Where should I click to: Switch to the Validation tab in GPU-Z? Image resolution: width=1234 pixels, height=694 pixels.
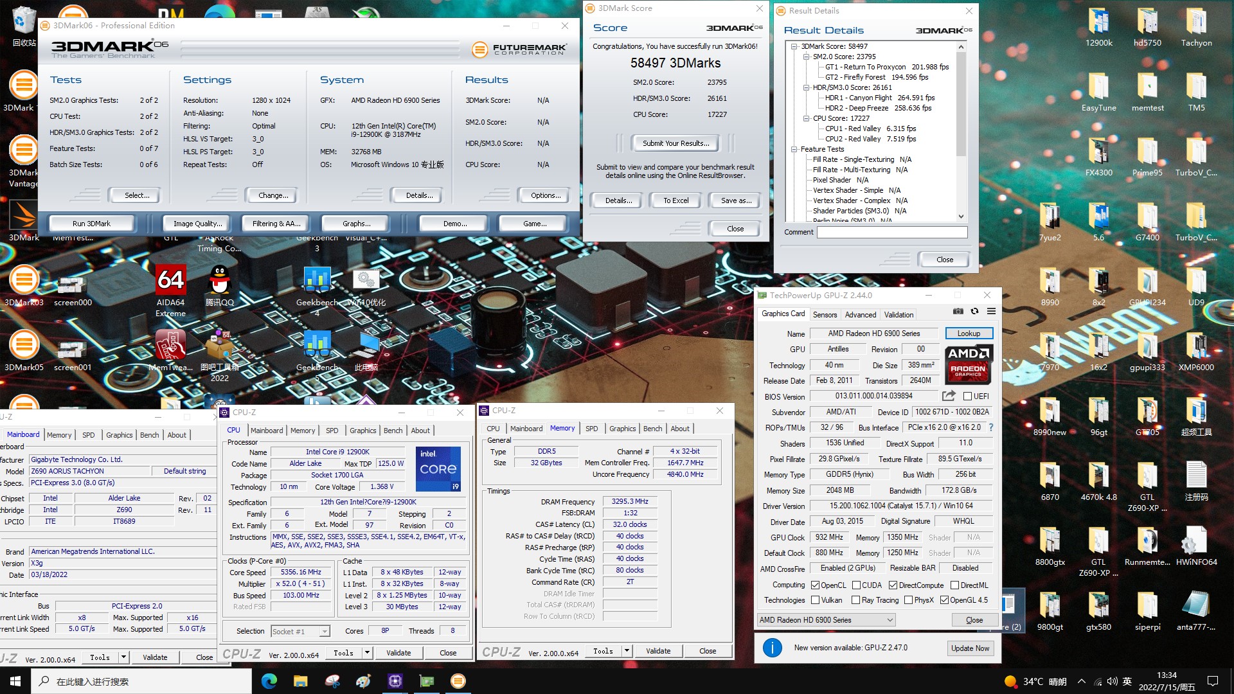(899, 315)
